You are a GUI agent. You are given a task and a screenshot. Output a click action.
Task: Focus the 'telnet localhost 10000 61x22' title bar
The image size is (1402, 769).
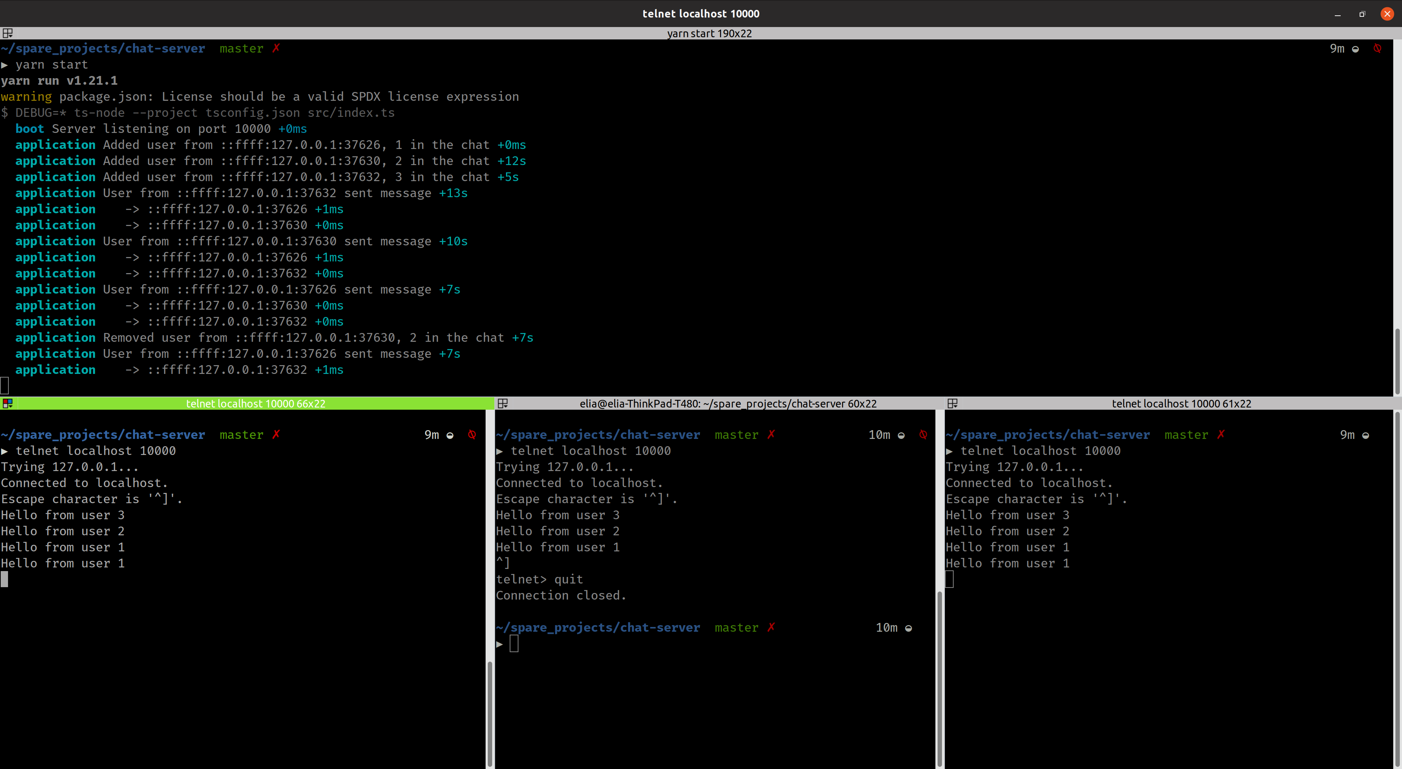1181,403
